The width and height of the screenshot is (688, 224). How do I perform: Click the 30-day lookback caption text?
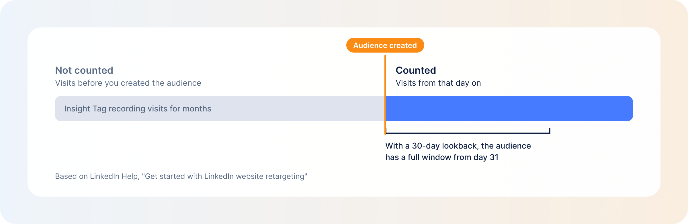(x=458, y=151)
